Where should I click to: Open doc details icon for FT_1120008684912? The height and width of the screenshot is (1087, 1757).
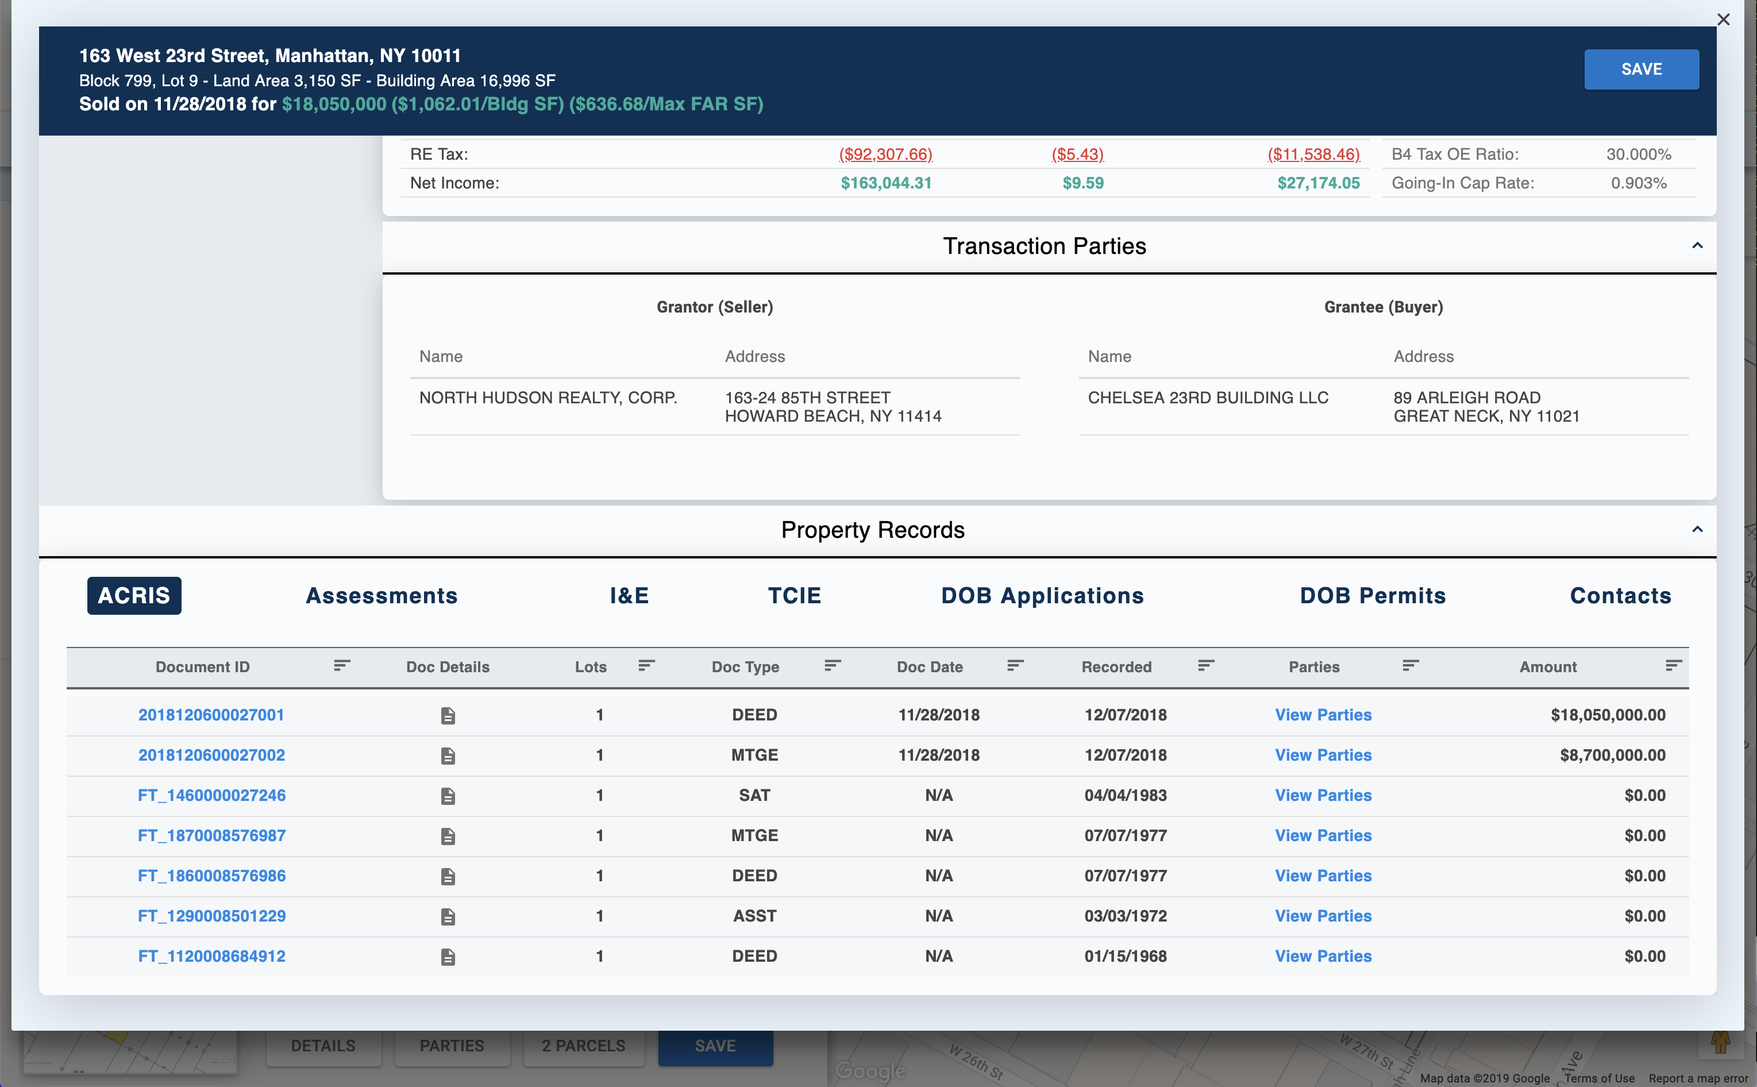coord(448,957)
